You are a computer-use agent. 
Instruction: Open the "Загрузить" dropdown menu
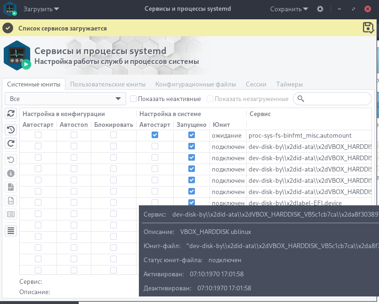coord(42,9)
